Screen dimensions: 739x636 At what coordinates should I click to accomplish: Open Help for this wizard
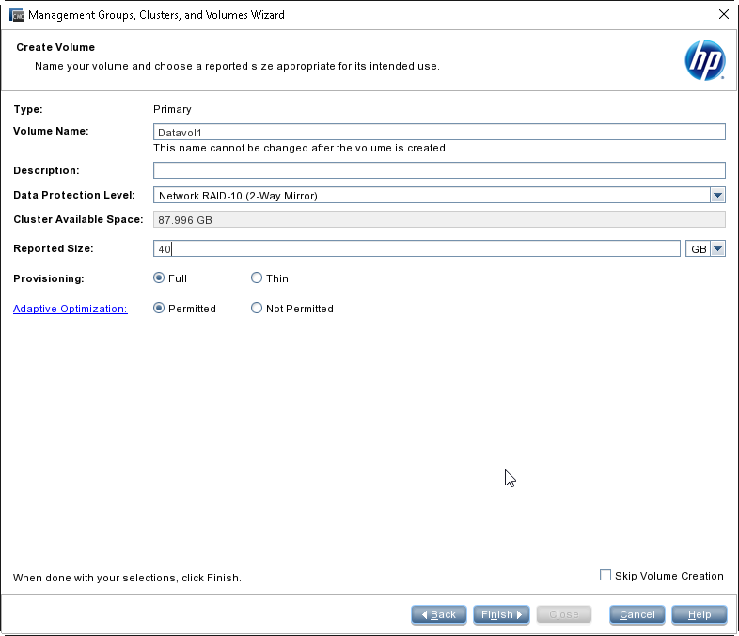(x=700, y=614)
